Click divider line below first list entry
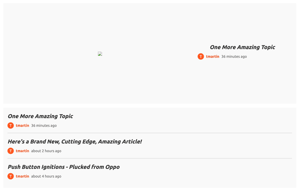Image resolution: width=300 pixels, height=191 pixels. coord(150,133)
